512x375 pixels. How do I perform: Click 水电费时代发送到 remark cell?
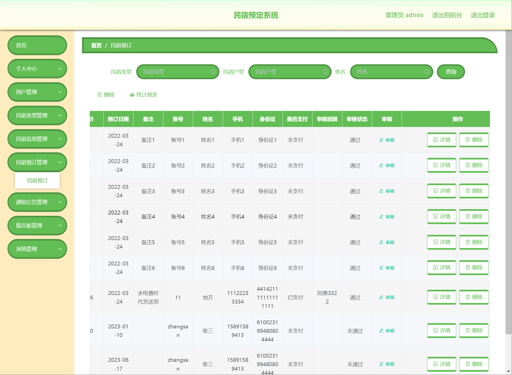tap(148, 297)
